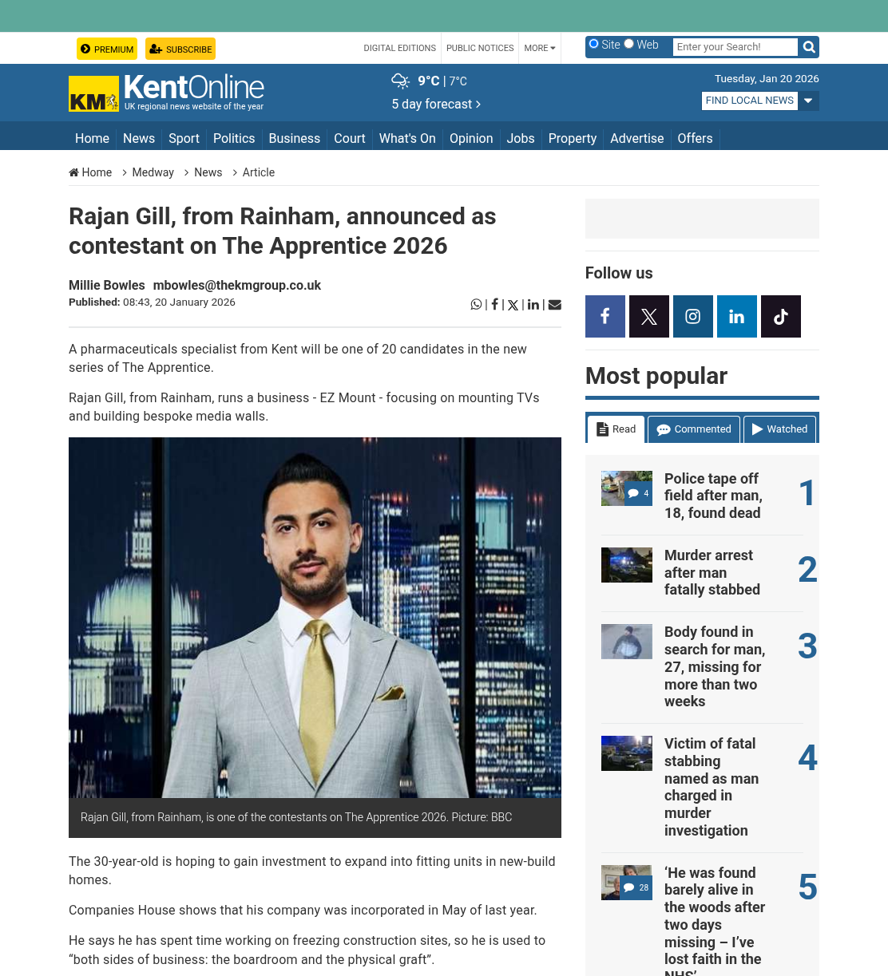Expand the Find Local News dropdown arrow
Screen dimensions: 888x976
[x=808, y=101]
